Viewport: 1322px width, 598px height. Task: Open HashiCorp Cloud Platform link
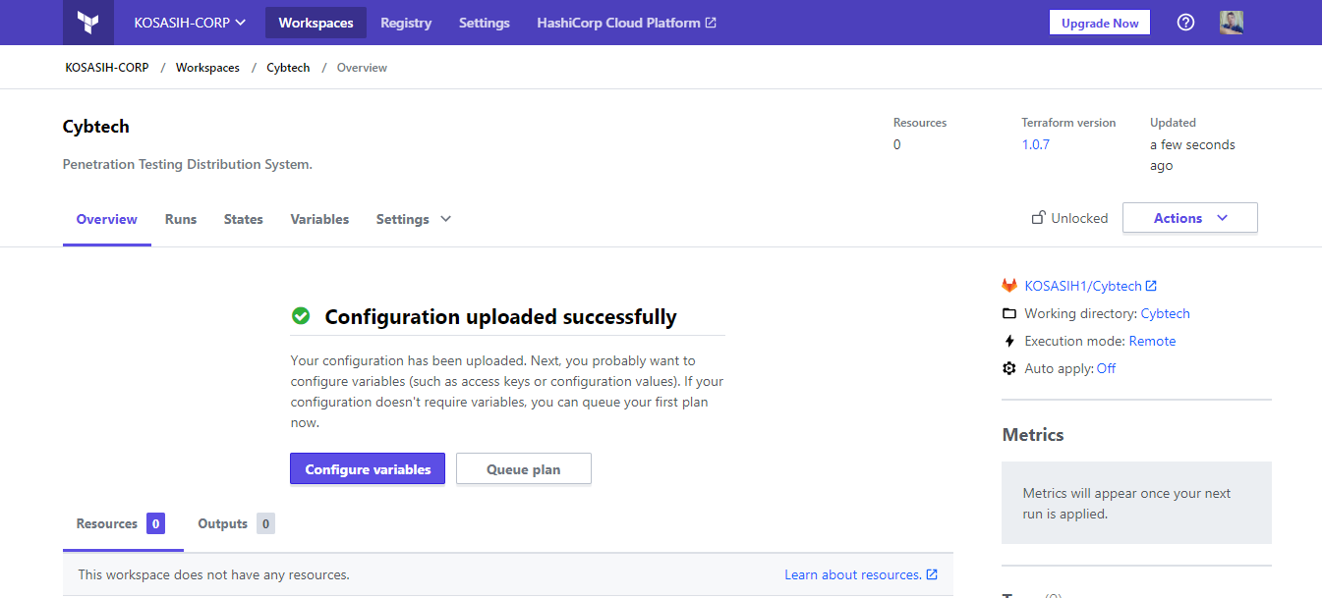tap(626, 23)
